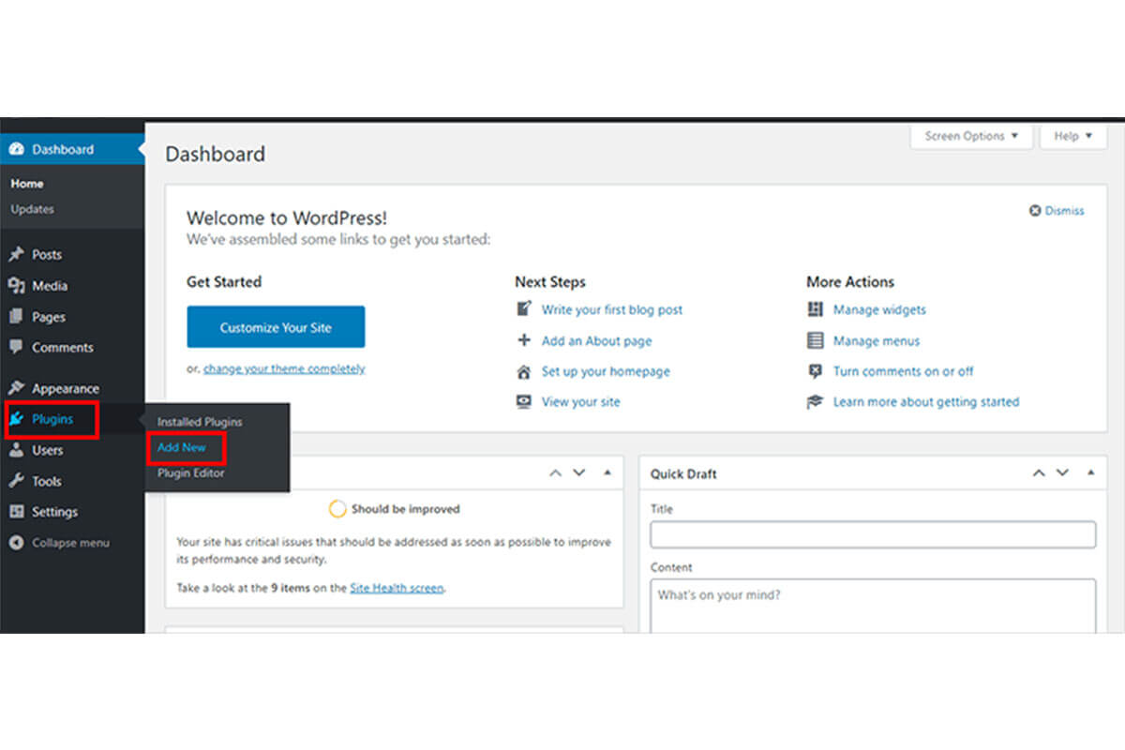1125x750 pixels.
Task: Open the Settings menu label
Action: point(55,512)
